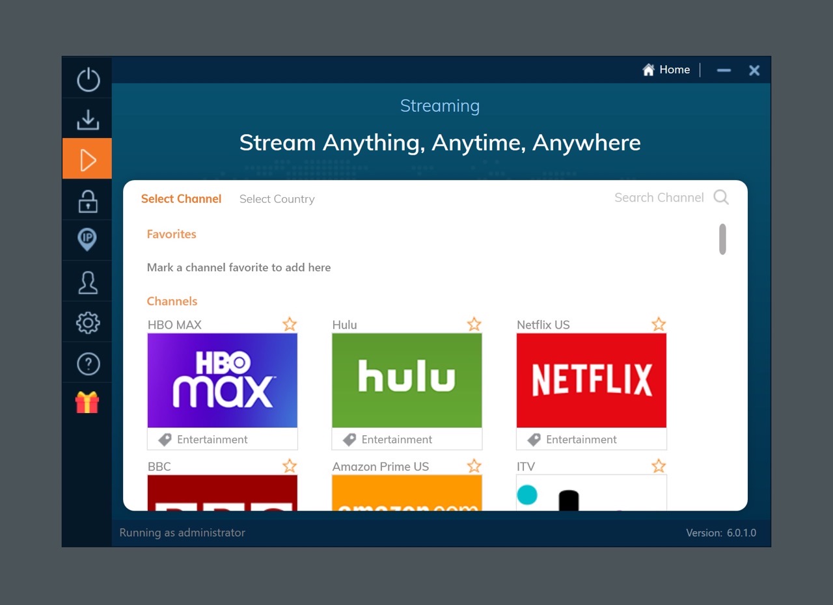
Task: Click the Favorites section heading
Action: click(x=172, y=234)
